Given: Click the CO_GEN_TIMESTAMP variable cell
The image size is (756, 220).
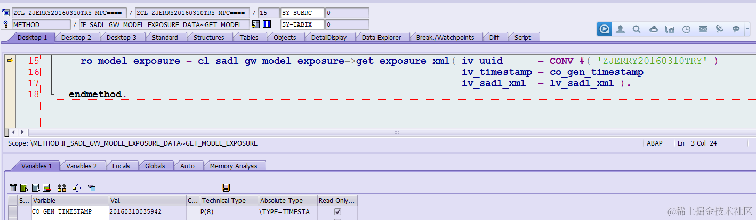Looking at the screenshot, I should [70, 211].
